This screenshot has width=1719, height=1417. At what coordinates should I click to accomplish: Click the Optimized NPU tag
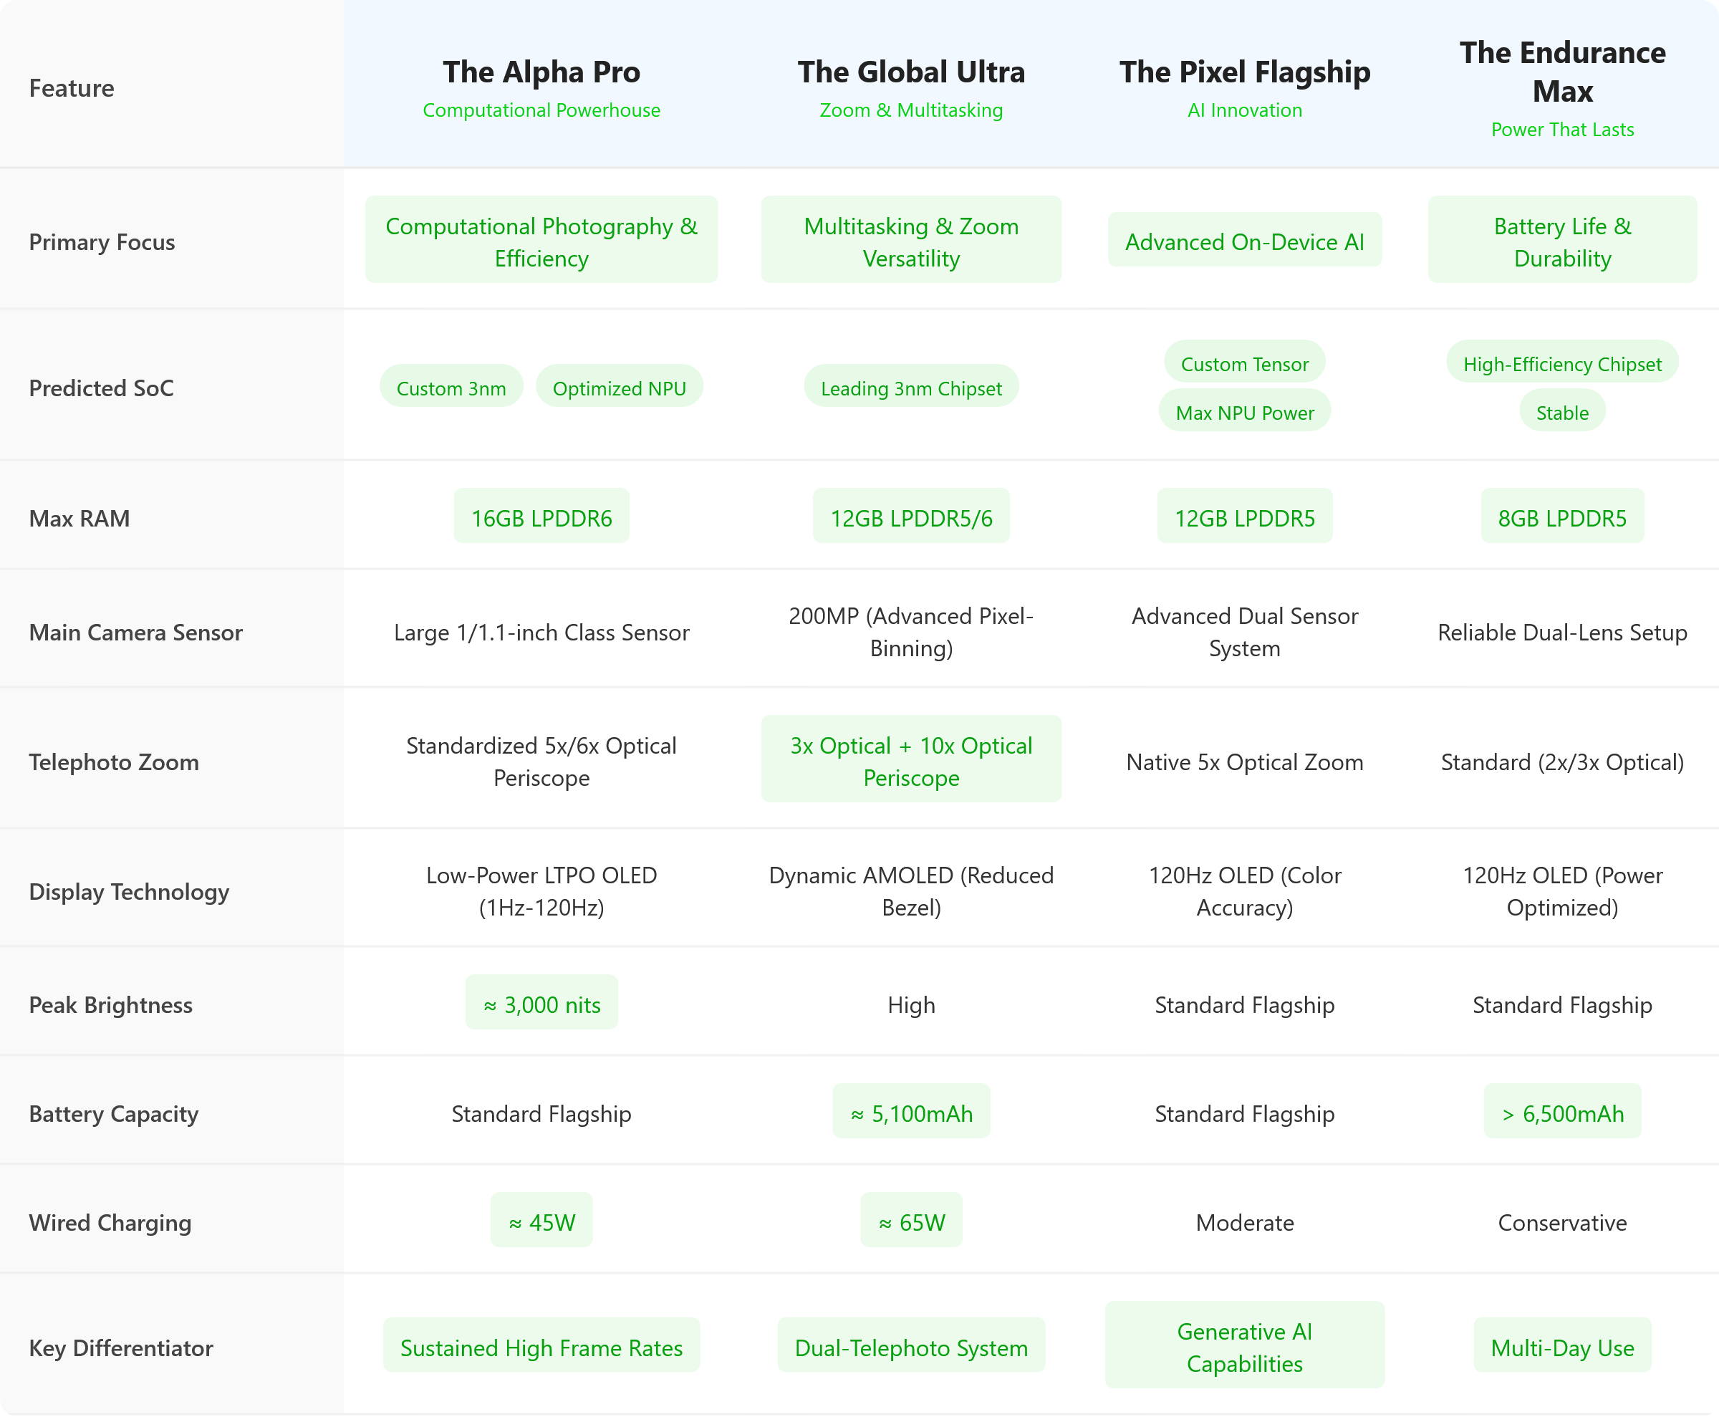click(x=619, y=388)
